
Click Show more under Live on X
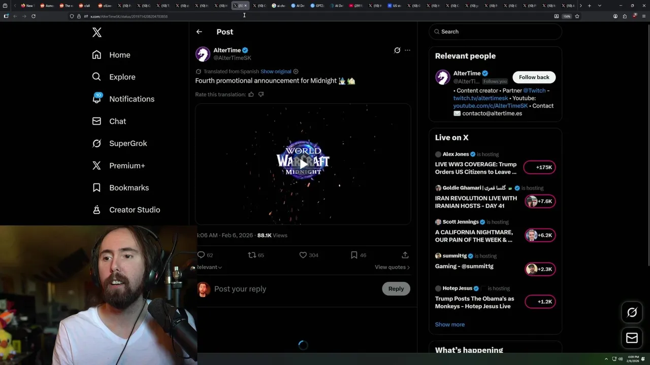[x=450, y=324]
